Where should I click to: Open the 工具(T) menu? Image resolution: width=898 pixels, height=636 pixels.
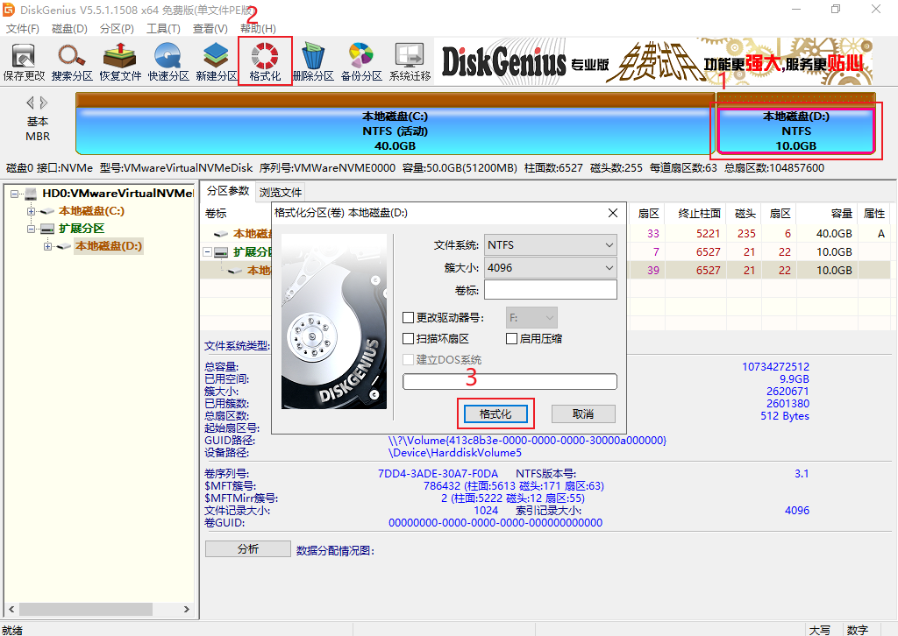(163, 29)
